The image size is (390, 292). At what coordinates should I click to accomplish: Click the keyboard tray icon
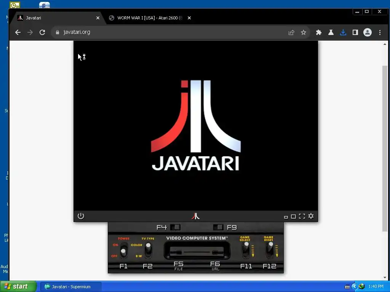[347, 287]
